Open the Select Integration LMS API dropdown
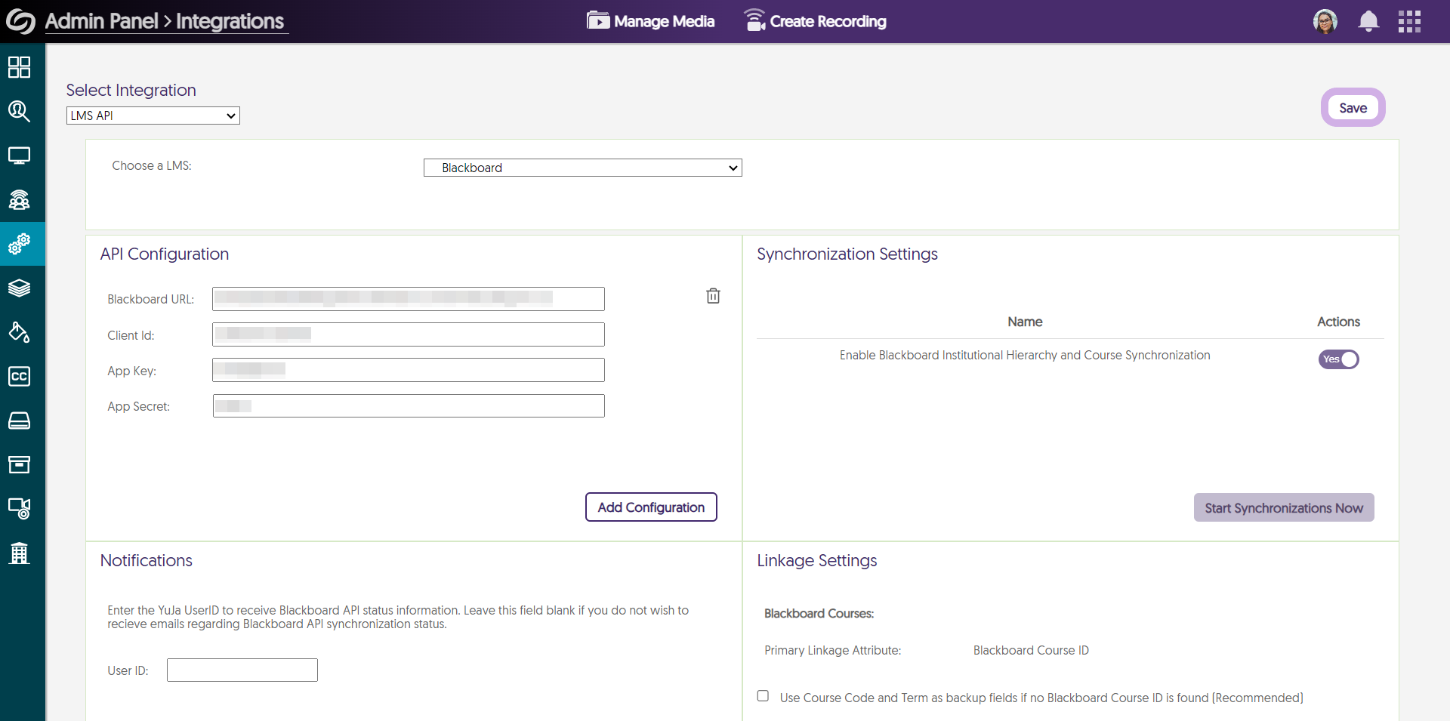Screen dimensions: 1450x721 point(153,116)
